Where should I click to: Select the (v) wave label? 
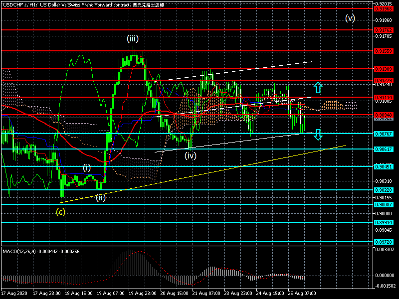(x=350, y=18)
